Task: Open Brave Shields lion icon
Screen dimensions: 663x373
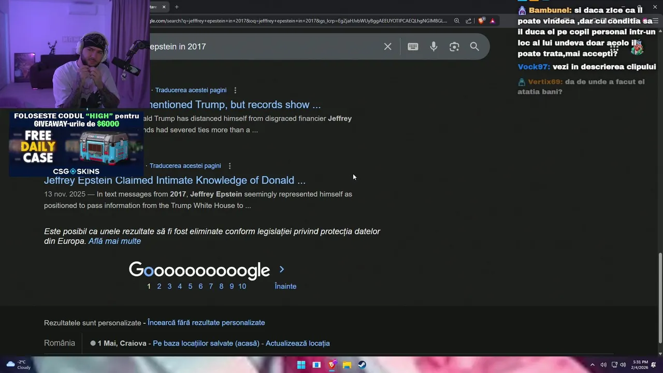Action: click(x=481, y=21)
